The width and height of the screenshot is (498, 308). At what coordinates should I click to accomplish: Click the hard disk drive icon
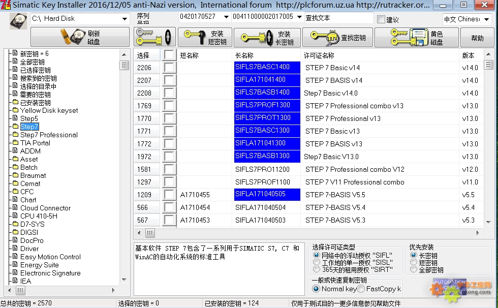point(18,21)
